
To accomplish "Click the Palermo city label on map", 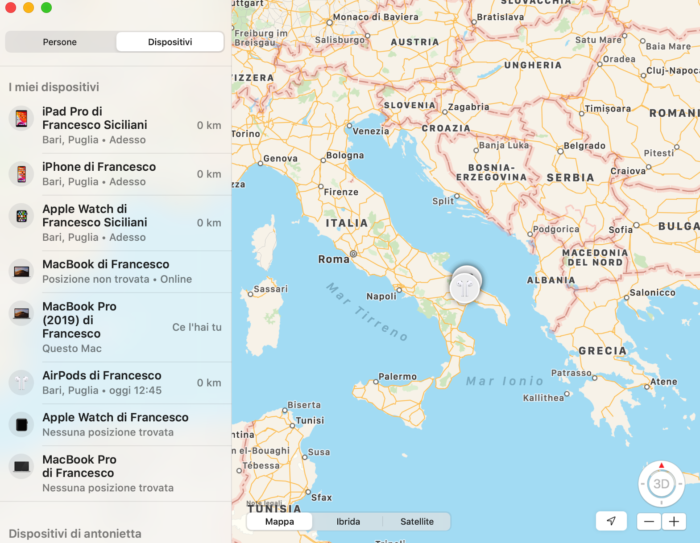I will tap(398, 376).
